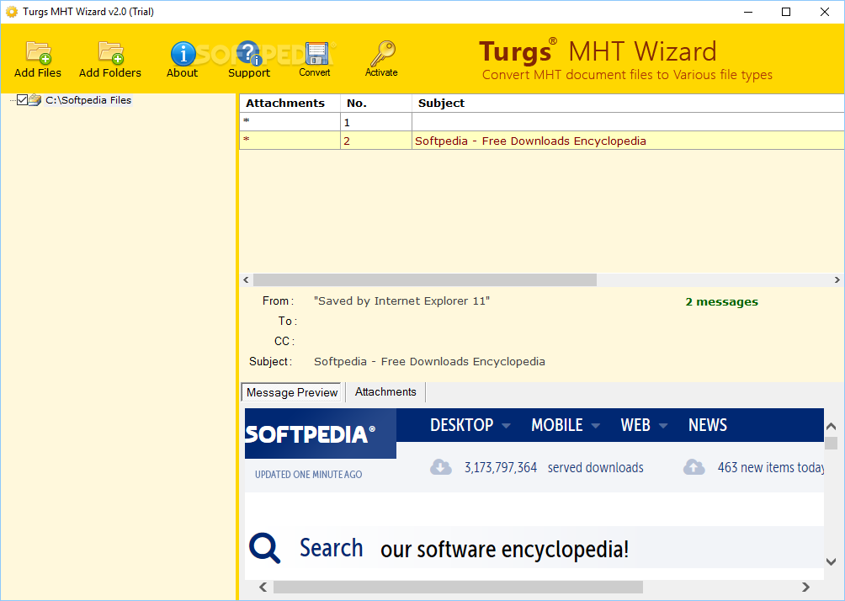This screenshot has height=601, width=845.
Task: Maximize the Turgs MHT Wizard window
Action: click(786, 12)
